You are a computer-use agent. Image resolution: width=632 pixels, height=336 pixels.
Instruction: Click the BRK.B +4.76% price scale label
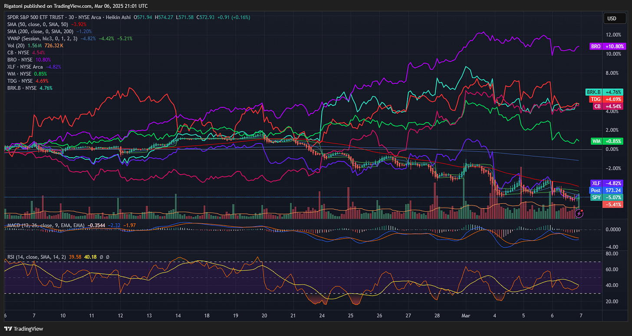[x=604, y=92]
